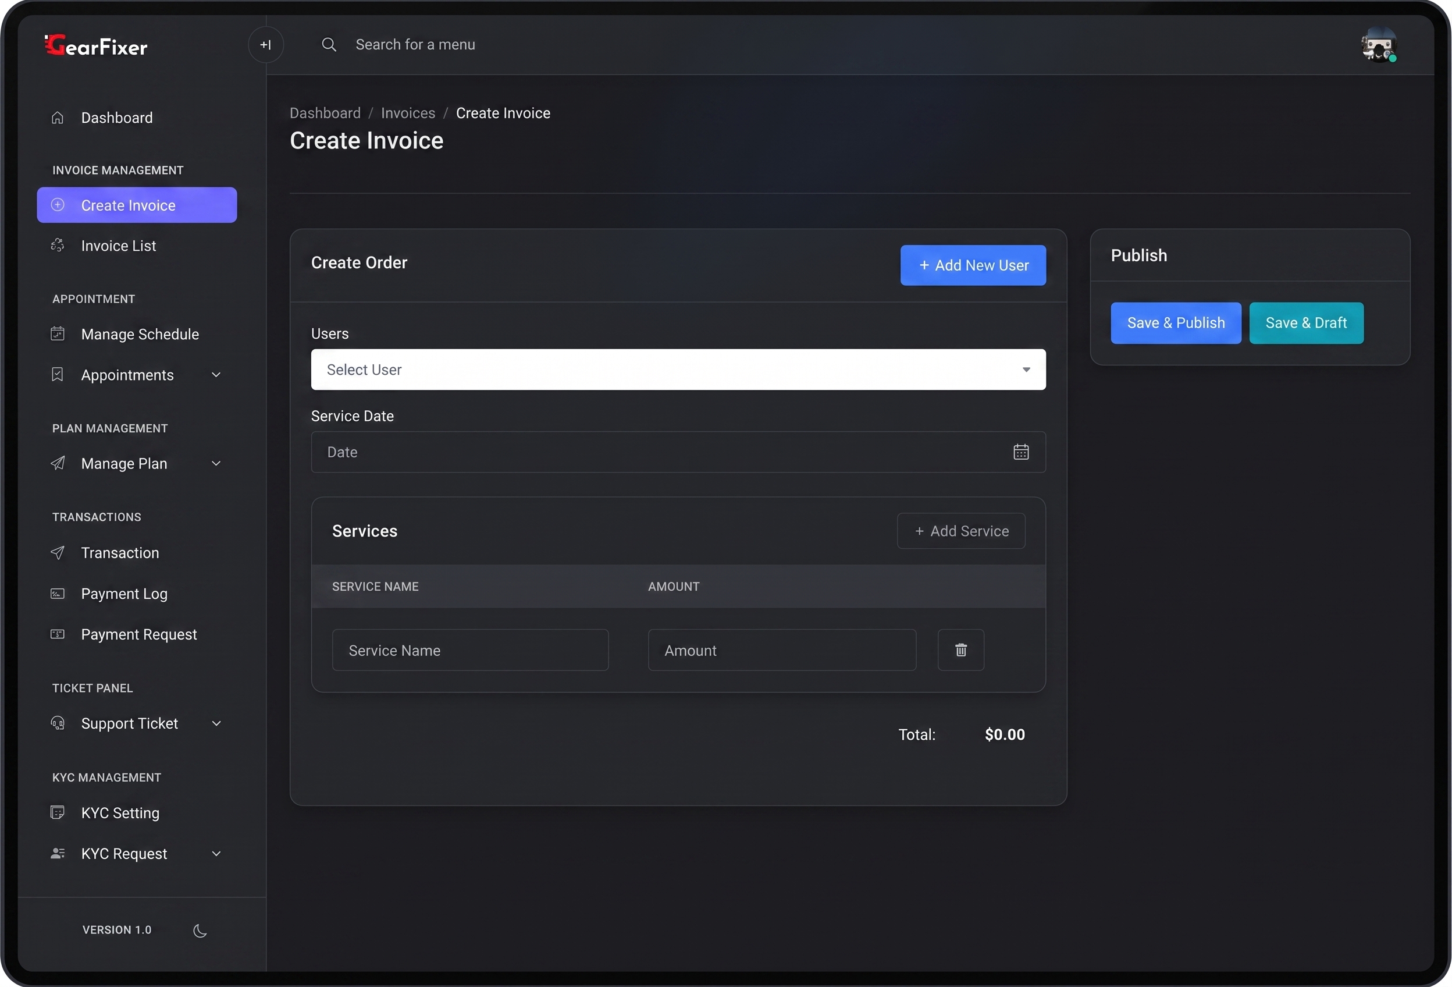Click the Invoice List icon
Viewport: 1452px width, 987px height.
point(58,245)
